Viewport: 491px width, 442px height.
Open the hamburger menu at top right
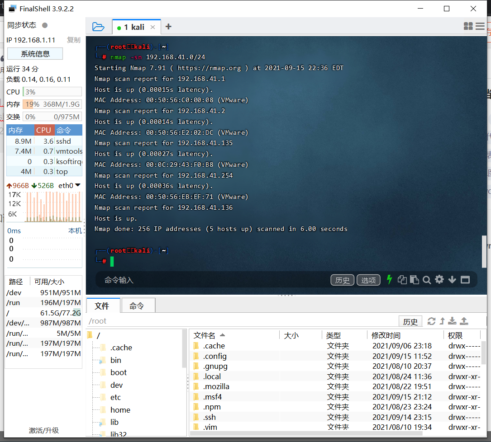(481, 26)
